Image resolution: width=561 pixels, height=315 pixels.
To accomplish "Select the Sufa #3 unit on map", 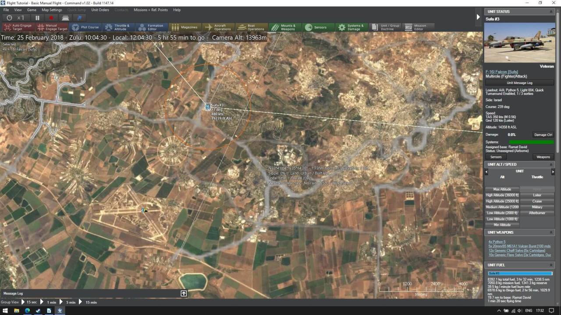I will click(208, 106).
